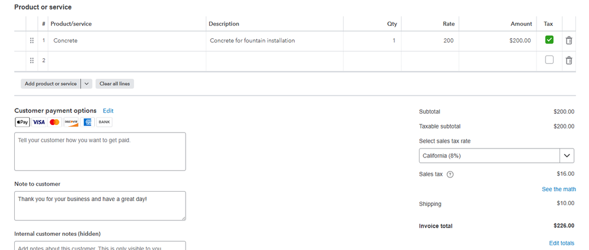This screenshot has width=589, height=250.
Task: Click the Qty cell for Concrete
Action: click(371, 41)
